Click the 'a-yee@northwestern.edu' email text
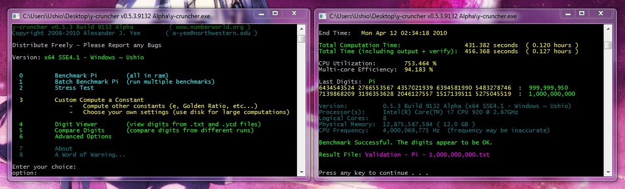The width and height of the screenshot is (625, 189). [214, 33]
